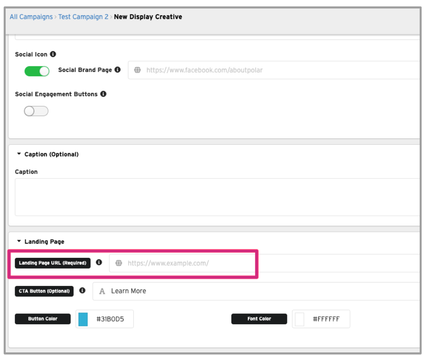Click info icon beside Social Brand Page
Image resolution: width=425 pixels, height=355 pixels.
[118, 70]
